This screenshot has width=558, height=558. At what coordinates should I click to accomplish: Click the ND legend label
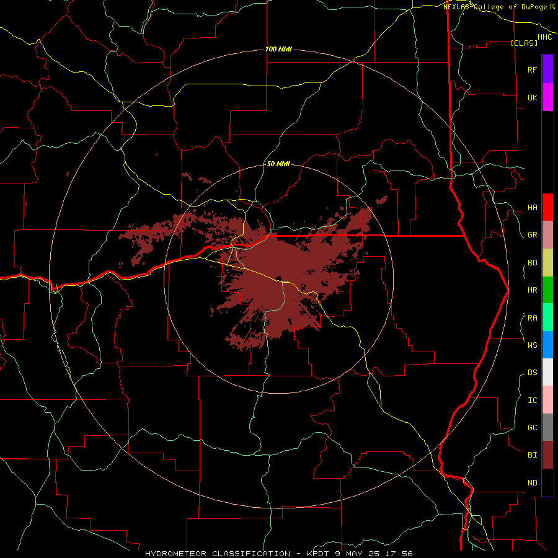(532, 483)
